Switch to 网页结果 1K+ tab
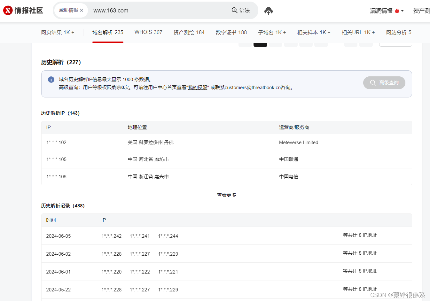Viewport: 430px width, 301px height. click(x=58, y=33)
